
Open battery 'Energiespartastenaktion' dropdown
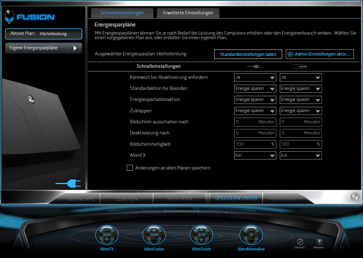(x=301, y=100)
